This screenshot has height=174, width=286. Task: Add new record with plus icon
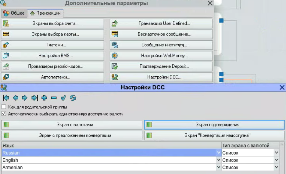coord(44,98)
